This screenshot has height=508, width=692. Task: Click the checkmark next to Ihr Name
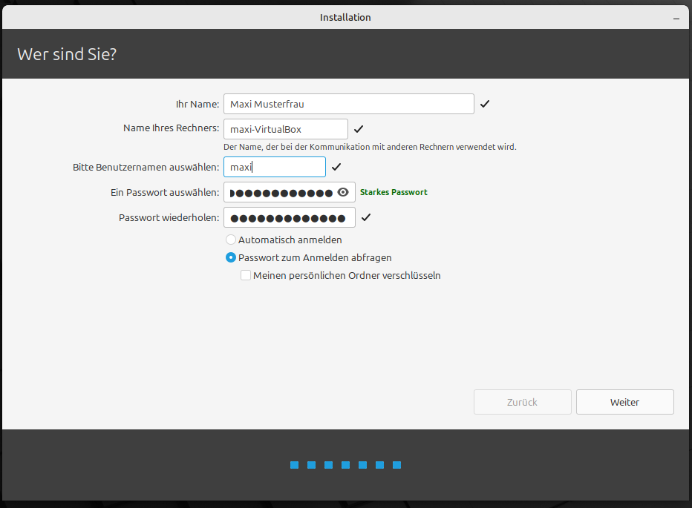(x=485, y=104)
